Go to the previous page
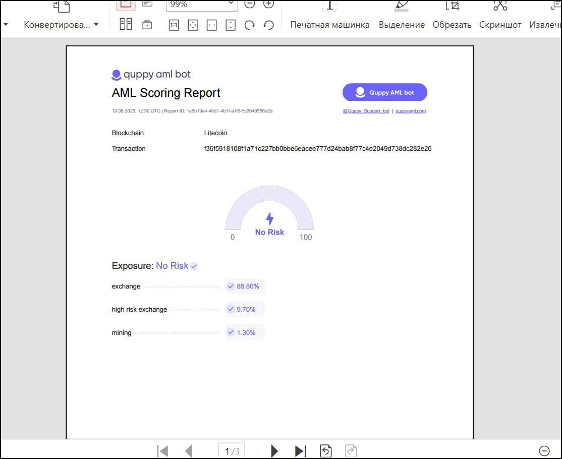Image resolution: width=562 pixels, height=459 pixels. (189, 451)
